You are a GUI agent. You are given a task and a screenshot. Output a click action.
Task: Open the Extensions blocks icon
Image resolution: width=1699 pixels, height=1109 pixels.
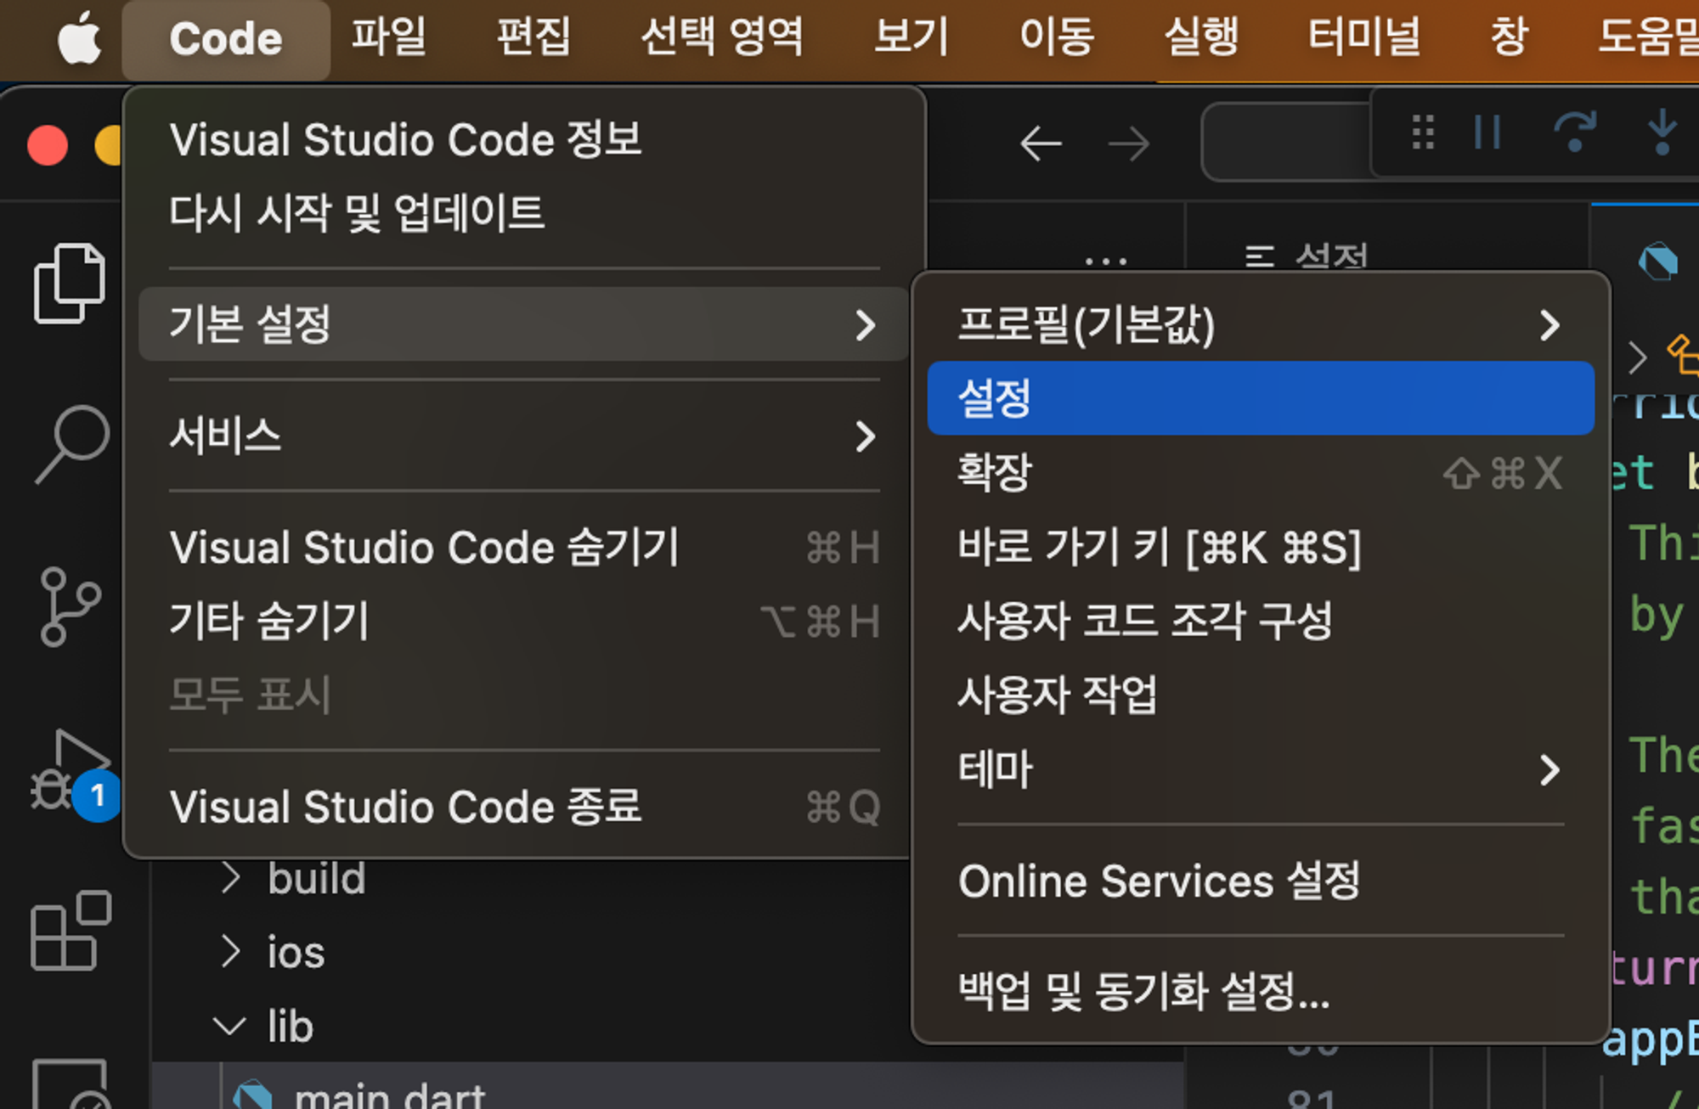[x=71, y=931]
